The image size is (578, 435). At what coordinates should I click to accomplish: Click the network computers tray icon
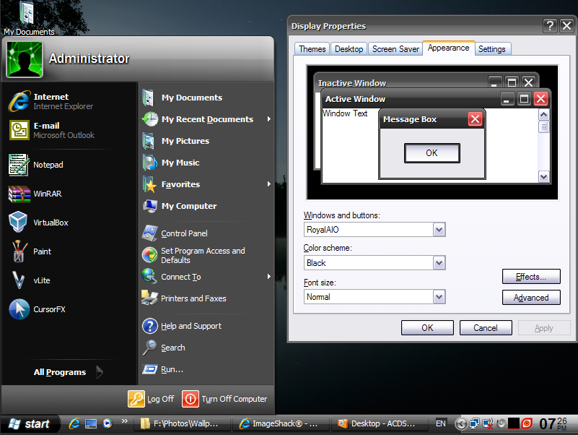(x=474, y=423)
